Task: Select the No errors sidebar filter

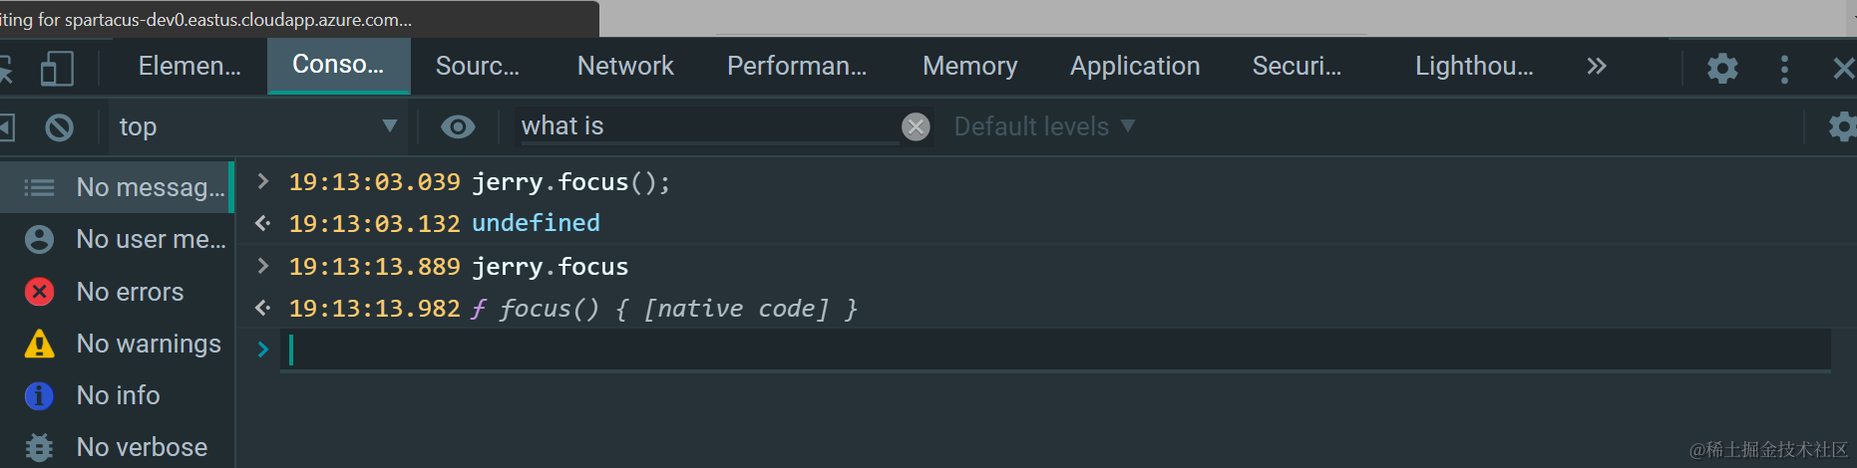Action: [x=130, y=292]
